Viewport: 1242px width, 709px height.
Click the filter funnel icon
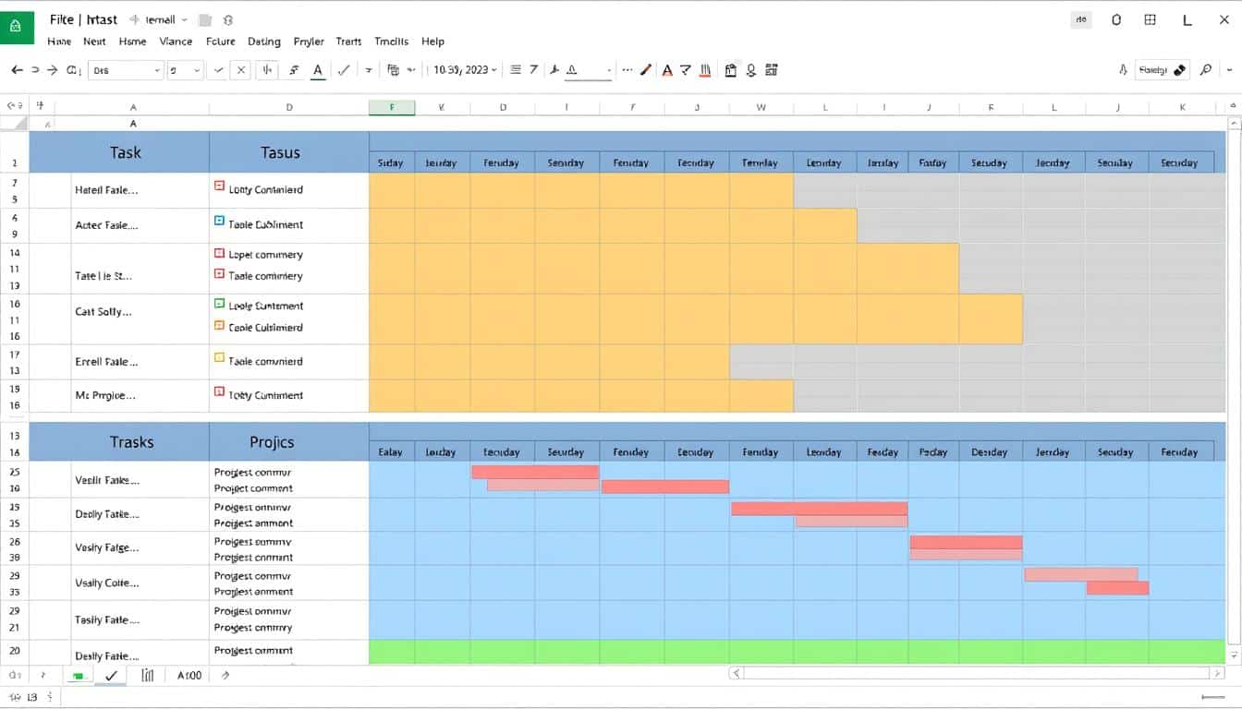(686, 69)
